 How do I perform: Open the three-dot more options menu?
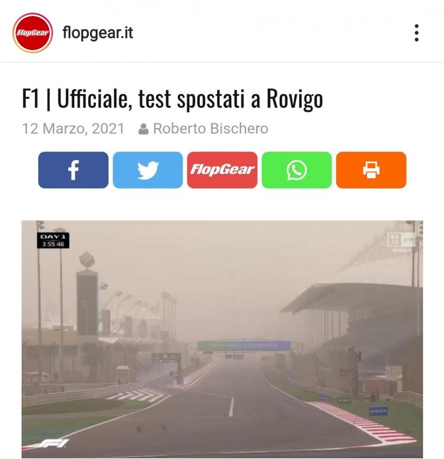point(416,33)
